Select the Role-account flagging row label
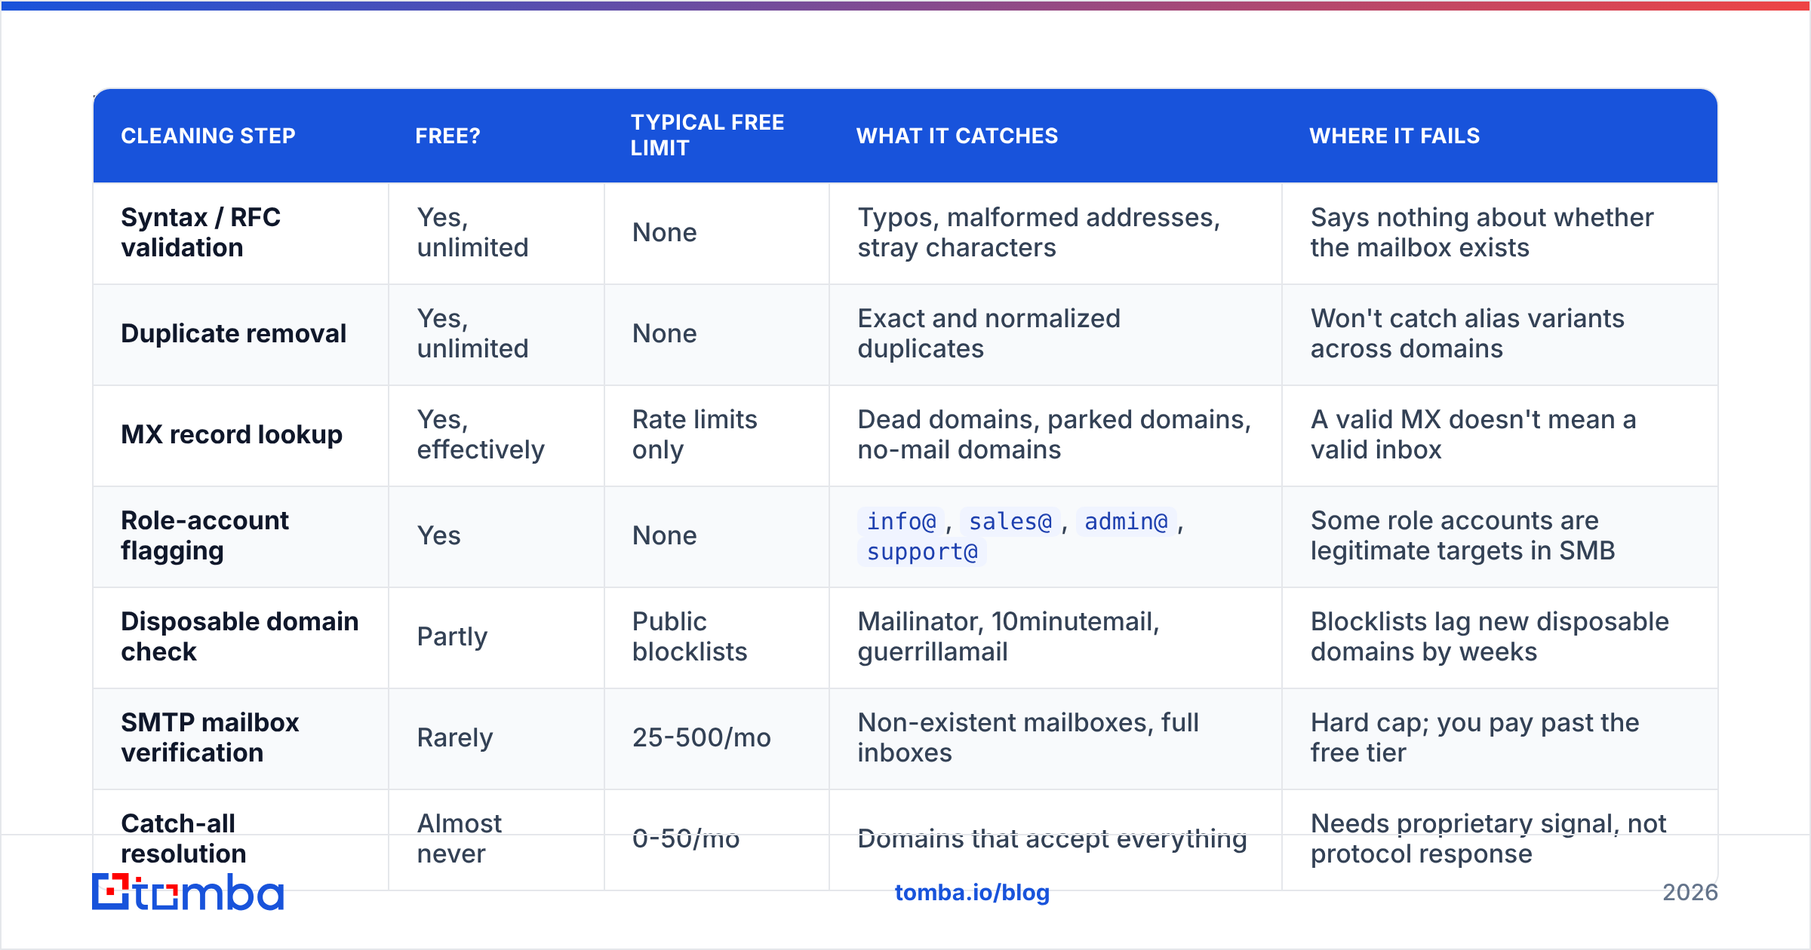1811x950 pixels. pos(204,535)
